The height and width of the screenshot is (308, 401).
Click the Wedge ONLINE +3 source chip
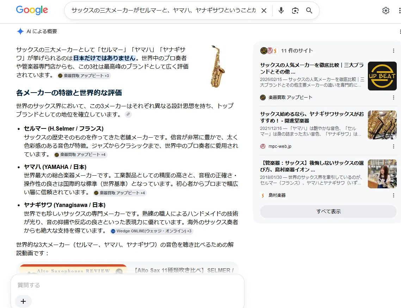click(152, 231)
